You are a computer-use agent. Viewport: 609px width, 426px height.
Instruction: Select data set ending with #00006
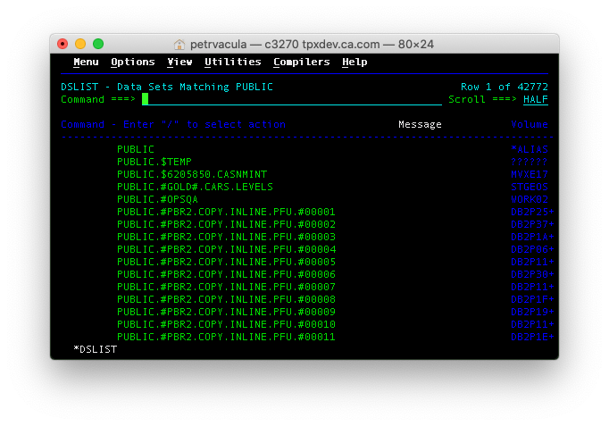(227, 274)
